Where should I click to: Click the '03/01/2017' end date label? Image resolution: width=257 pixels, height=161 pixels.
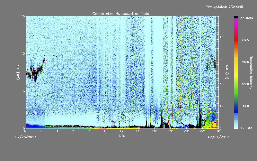point(218,137)
